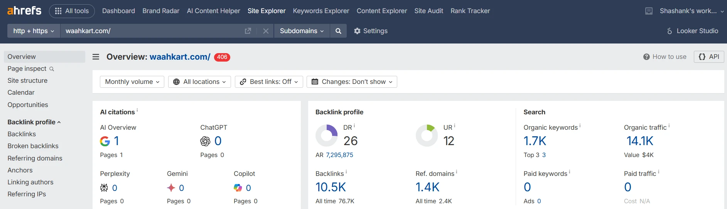
Task: Clear the URL field with the X icon
Action: click(266, 31)
